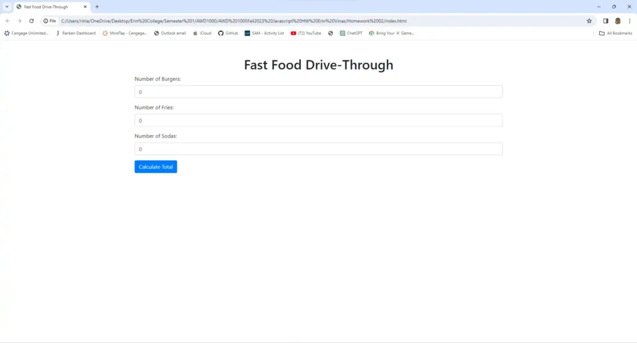Open YouTube bookmark
Screen dimensions: 637x343
click(306, 34)
